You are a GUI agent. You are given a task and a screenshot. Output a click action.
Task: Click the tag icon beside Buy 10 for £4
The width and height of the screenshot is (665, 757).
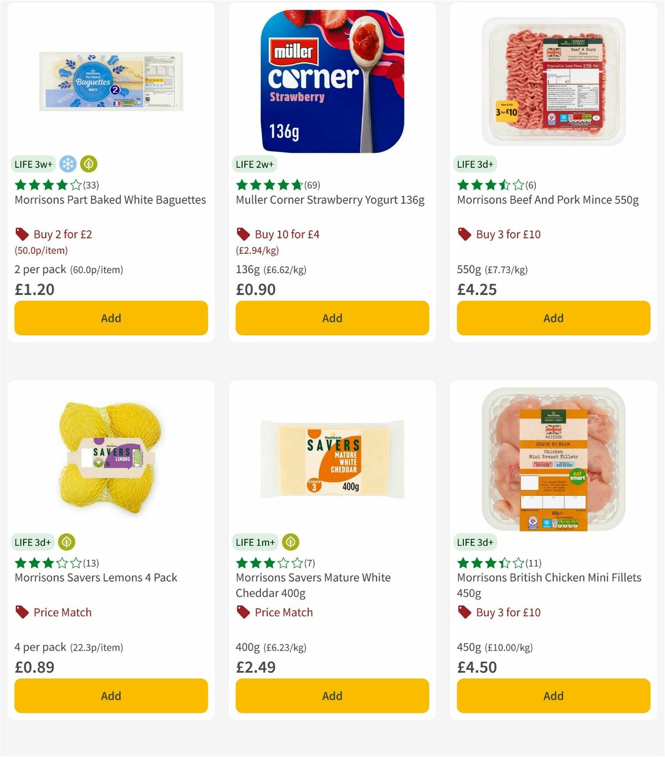coord(243,233)
